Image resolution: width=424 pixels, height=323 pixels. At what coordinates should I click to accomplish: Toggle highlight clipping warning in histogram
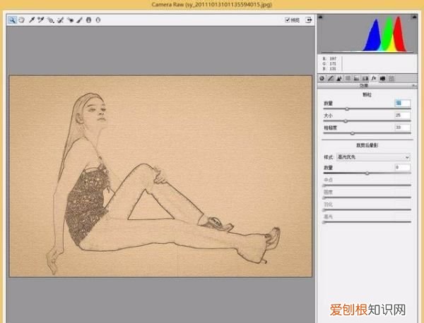414,18
